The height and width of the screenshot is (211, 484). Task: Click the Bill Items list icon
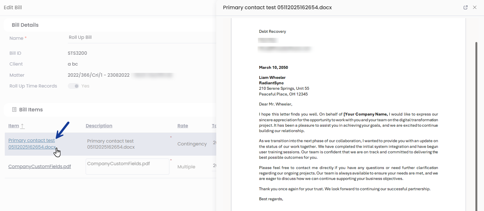[x=14, y=109]
